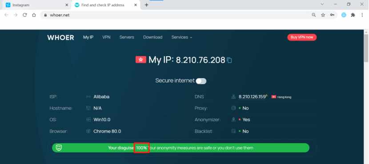Switch to the Instagram tab

coord(36,5)
